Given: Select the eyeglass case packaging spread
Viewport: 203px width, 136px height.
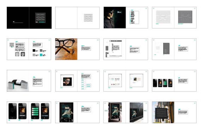Looking at the screenshot, I should pos(29,81).
